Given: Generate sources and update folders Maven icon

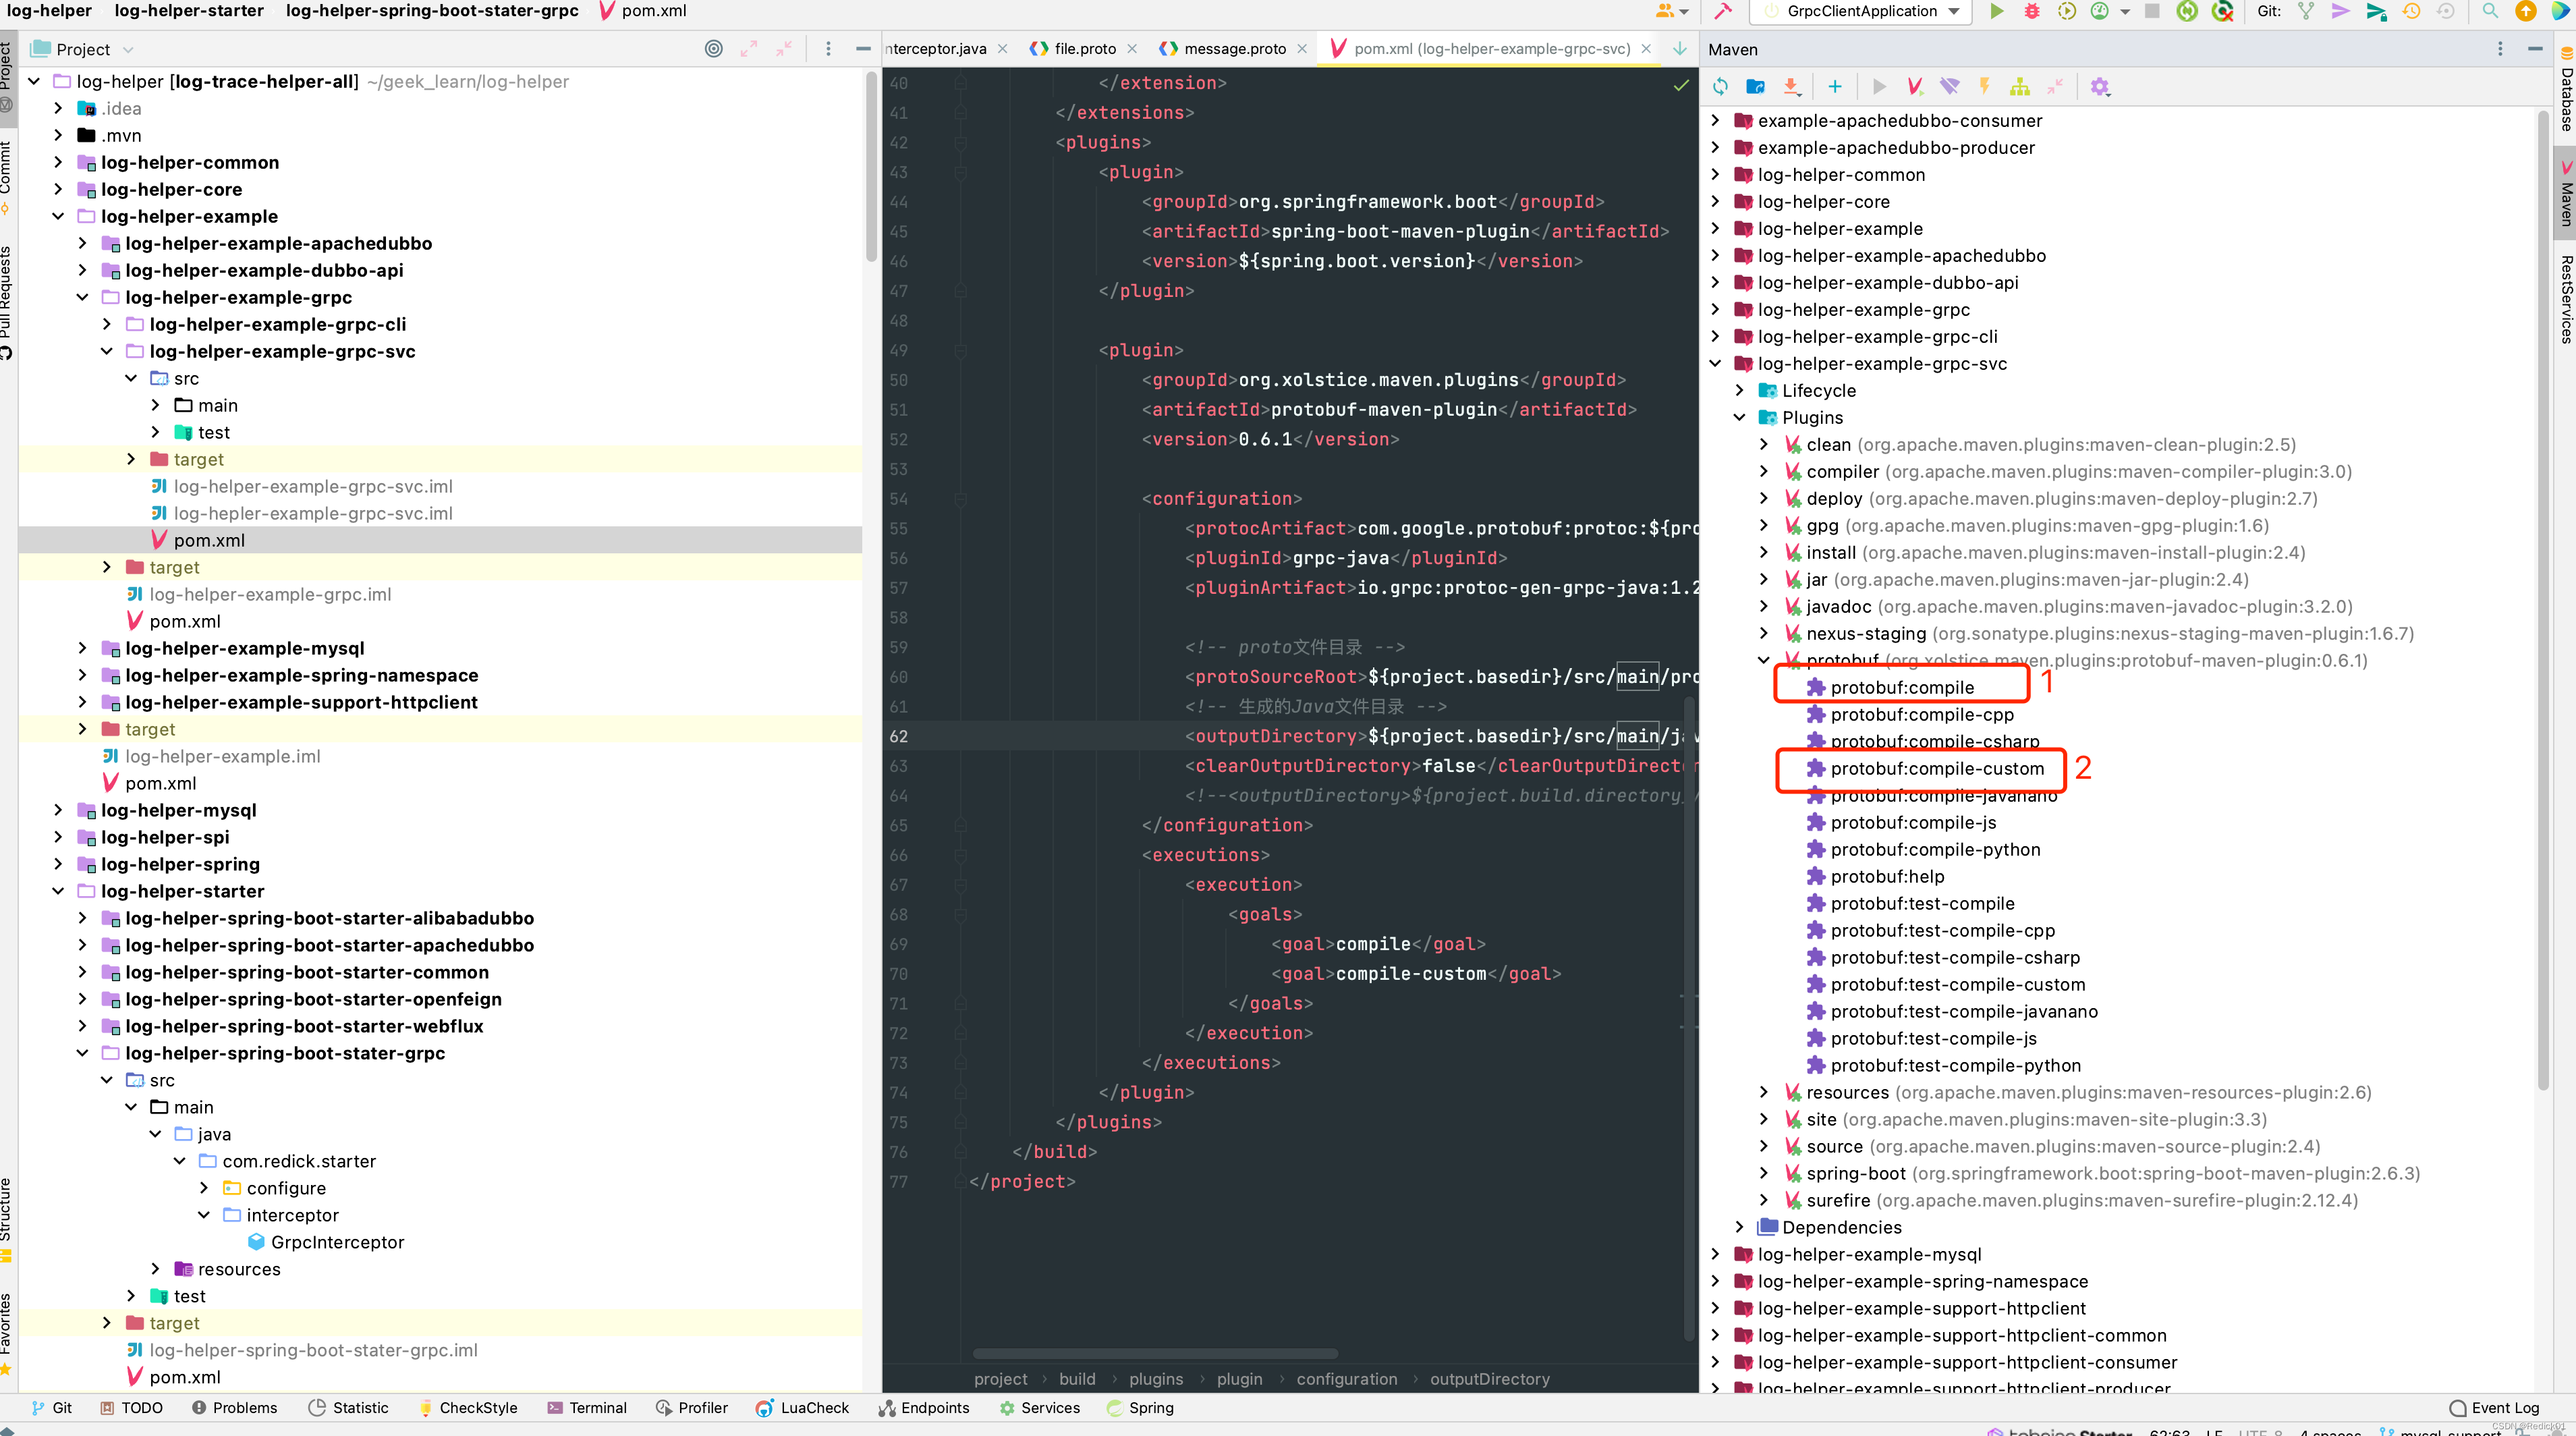Looking at the screenshot, I should tap(1755, 87).
